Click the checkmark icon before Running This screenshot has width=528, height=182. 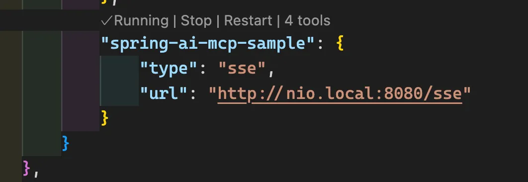coord(107,21)
